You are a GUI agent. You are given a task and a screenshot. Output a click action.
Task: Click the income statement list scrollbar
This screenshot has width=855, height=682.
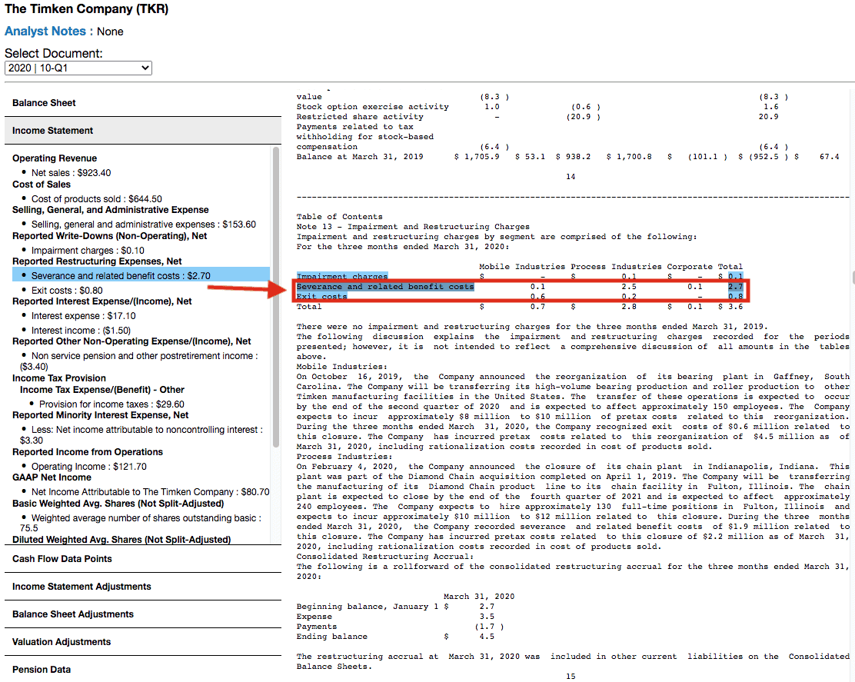pyautogui.click(x=276, y=297)
